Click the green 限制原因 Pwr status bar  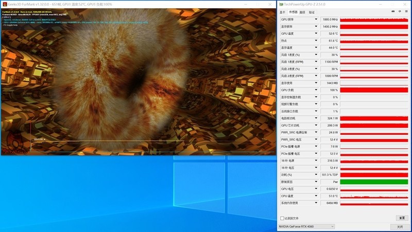374,182
